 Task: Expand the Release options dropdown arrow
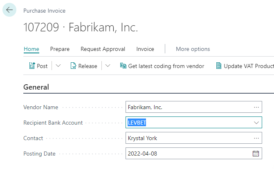108,66
